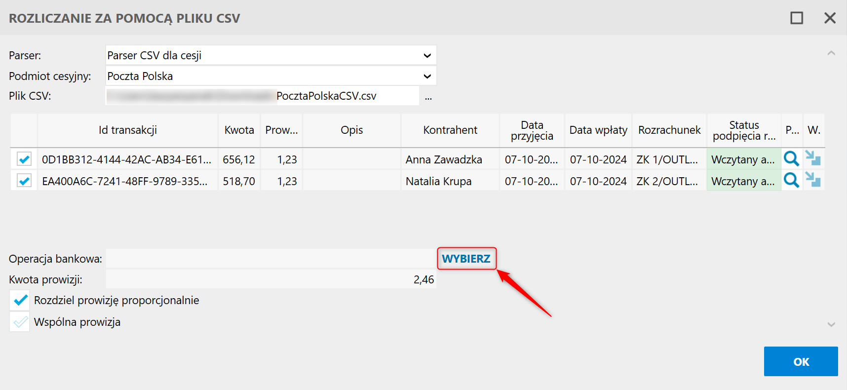Click the 1,23 commission cell for Natalia Krupa
This screenshot has height=390, width=847.
coord(282,181)
